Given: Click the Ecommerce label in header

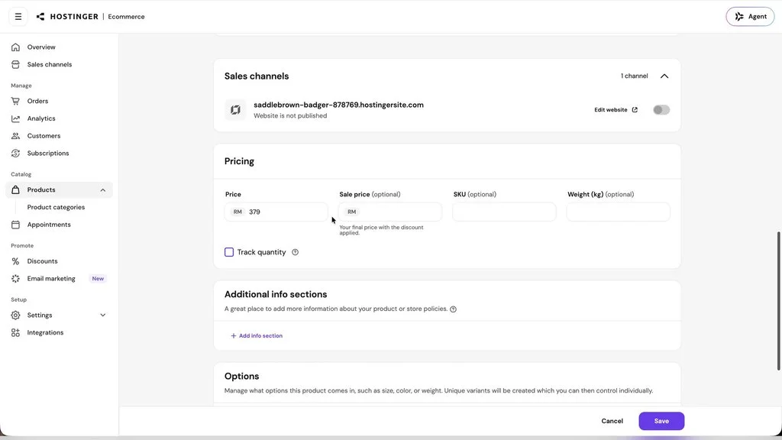Looking at the screenshot, I should (126, 17).
